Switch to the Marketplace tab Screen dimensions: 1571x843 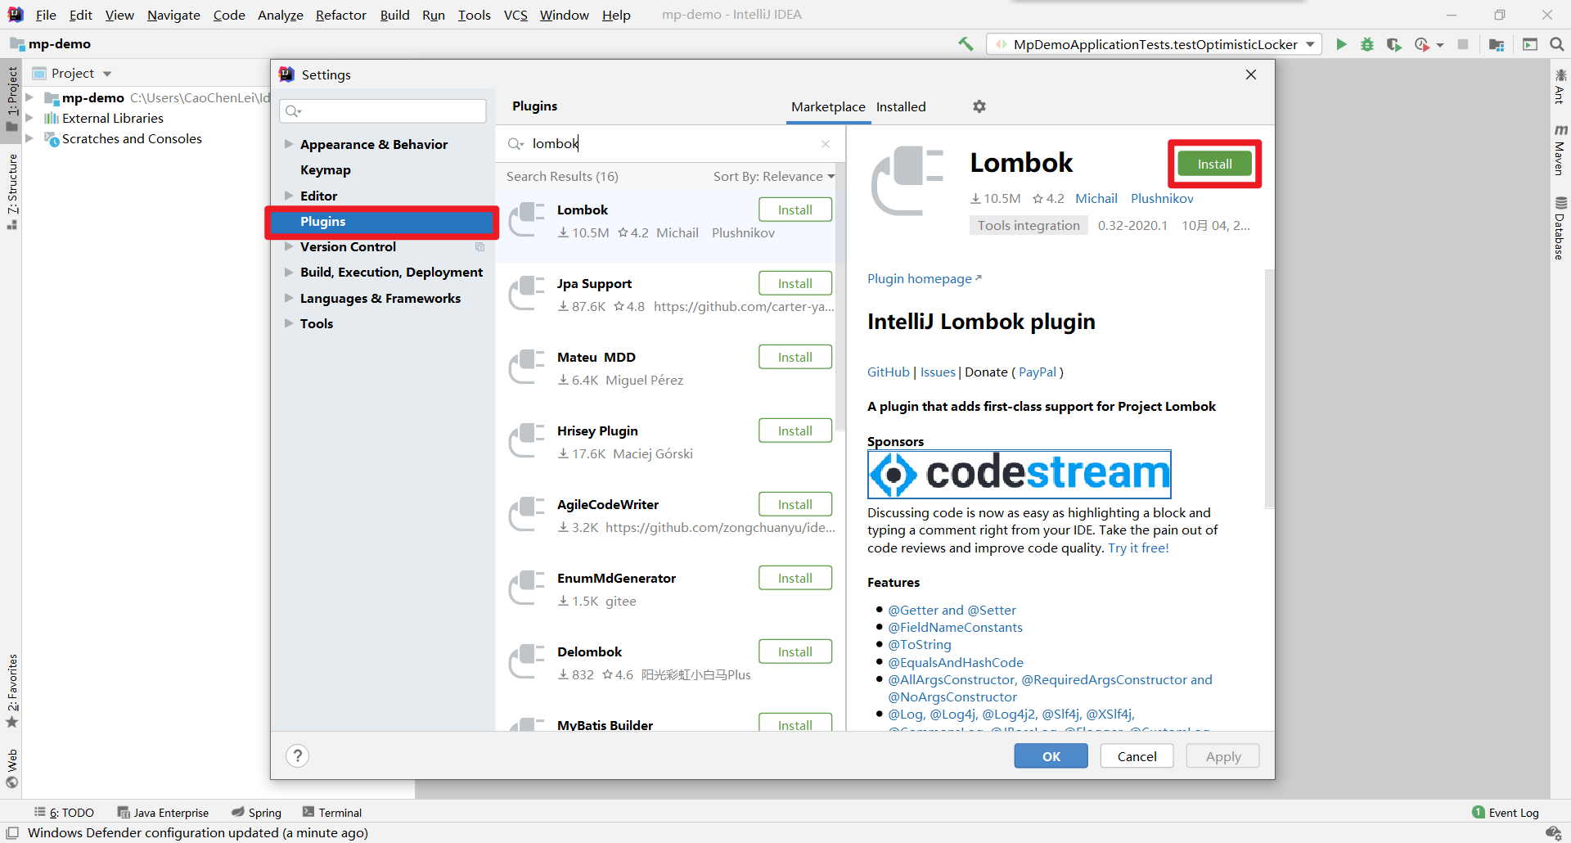pyautogui.click(x=828, y=106)
